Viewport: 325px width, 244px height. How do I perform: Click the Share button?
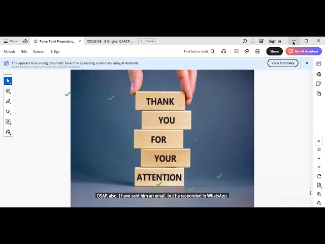[274, 51]
